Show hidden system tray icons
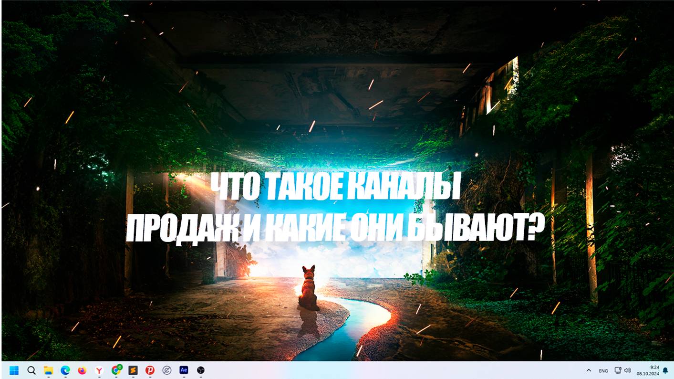Viewport: 674px width, 379px height. (x=589, y=370)
